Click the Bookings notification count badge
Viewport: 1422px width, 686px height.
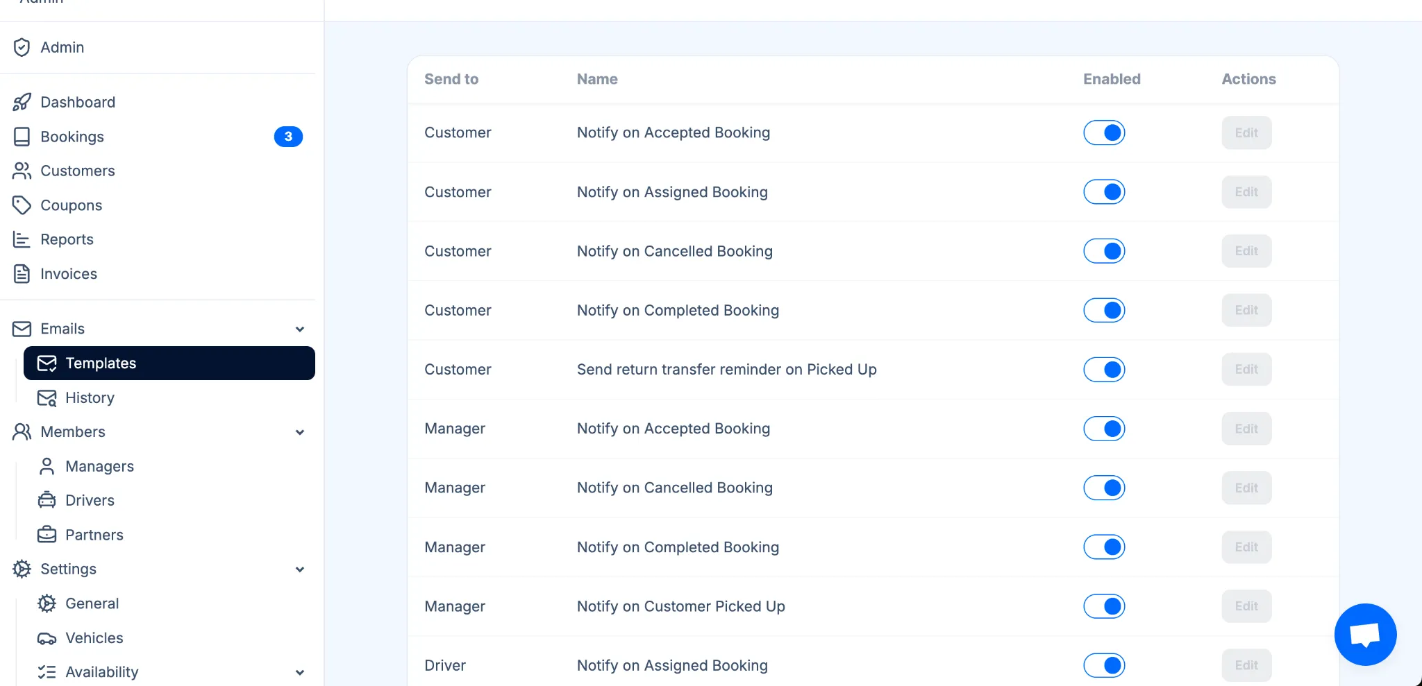click(289, 137)
